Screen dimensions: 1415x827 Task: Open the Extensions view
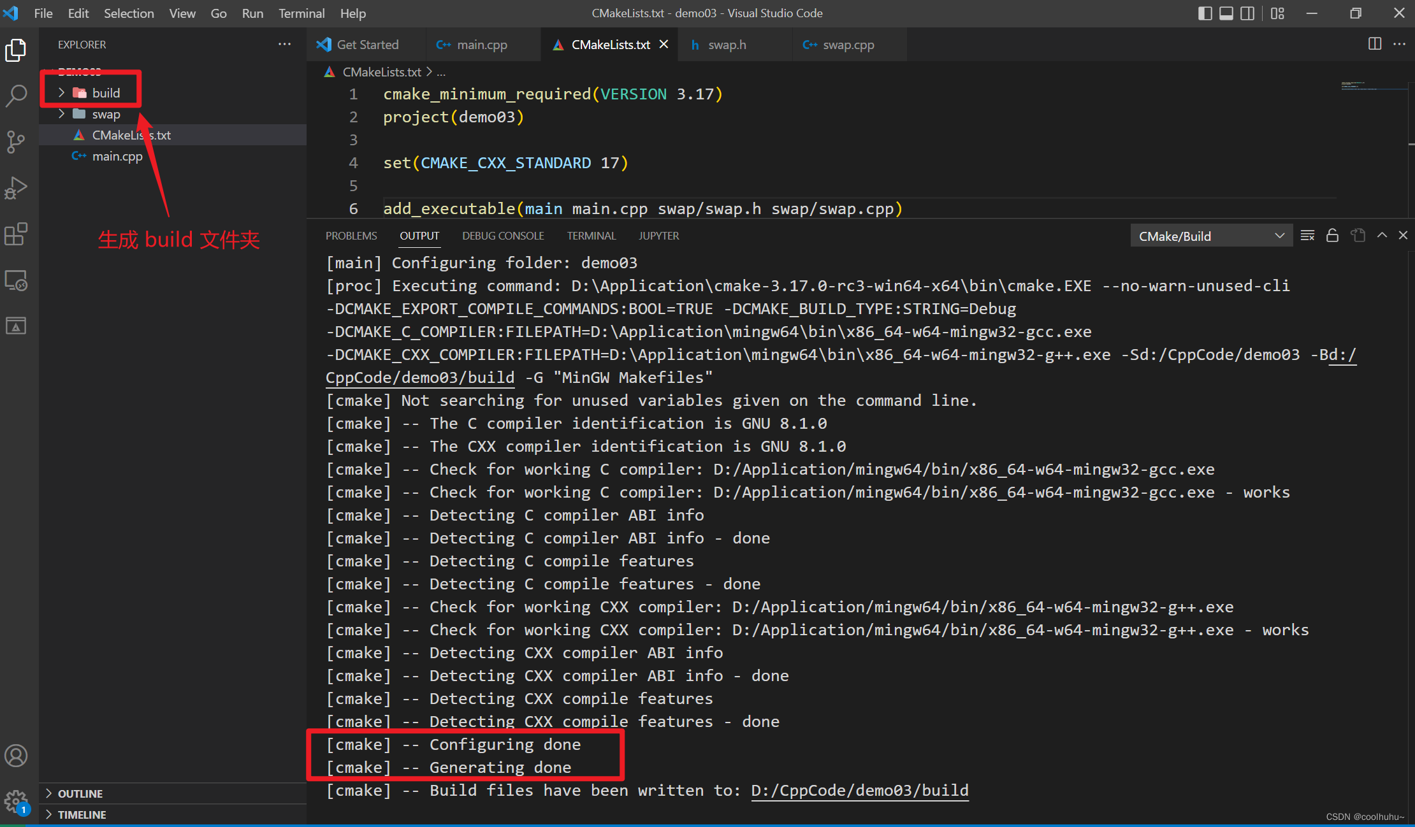(16, 234)
